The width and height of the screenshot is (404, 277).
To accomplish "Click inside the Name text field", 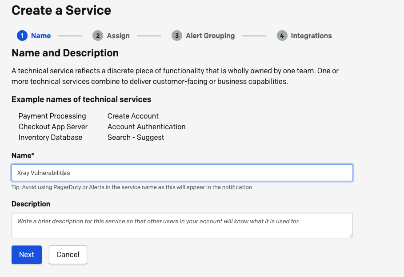I will click(182, 173).
